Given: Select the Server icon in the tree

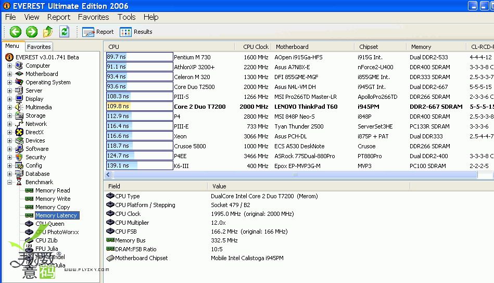Looking at the screenshot, I should (19, 91).
